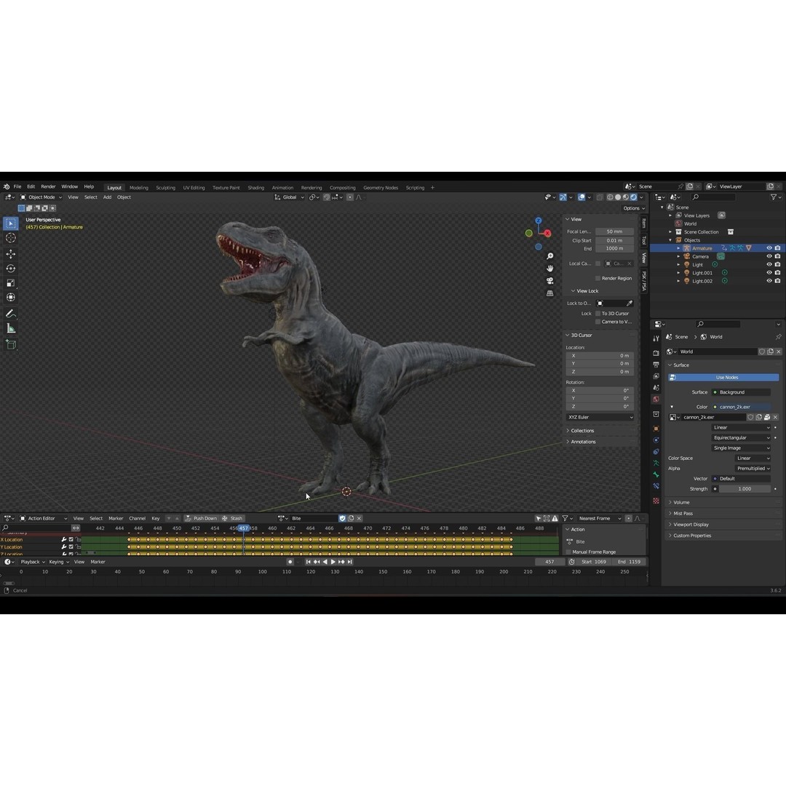This screenshot has height=786, width=786.
Task: Click the Push Down button
Action: pos(201,518)
